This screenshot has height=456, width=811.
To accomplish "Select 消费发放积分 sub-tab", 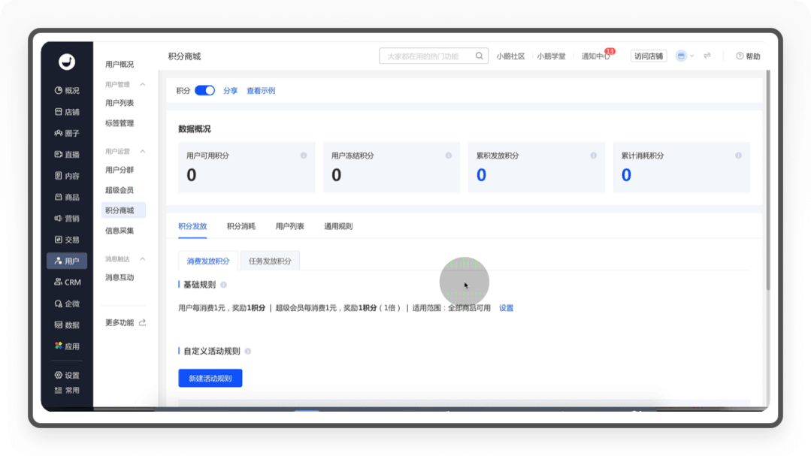I will pyautogui.click(x=208, y=261).
